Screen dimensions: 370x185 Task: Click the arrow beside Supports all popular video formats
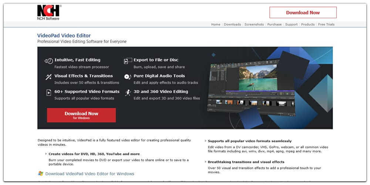coord(205,141)
